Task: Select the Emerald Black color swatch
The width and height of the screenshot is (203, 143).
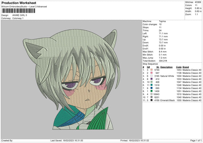Action: click(152, 100)
